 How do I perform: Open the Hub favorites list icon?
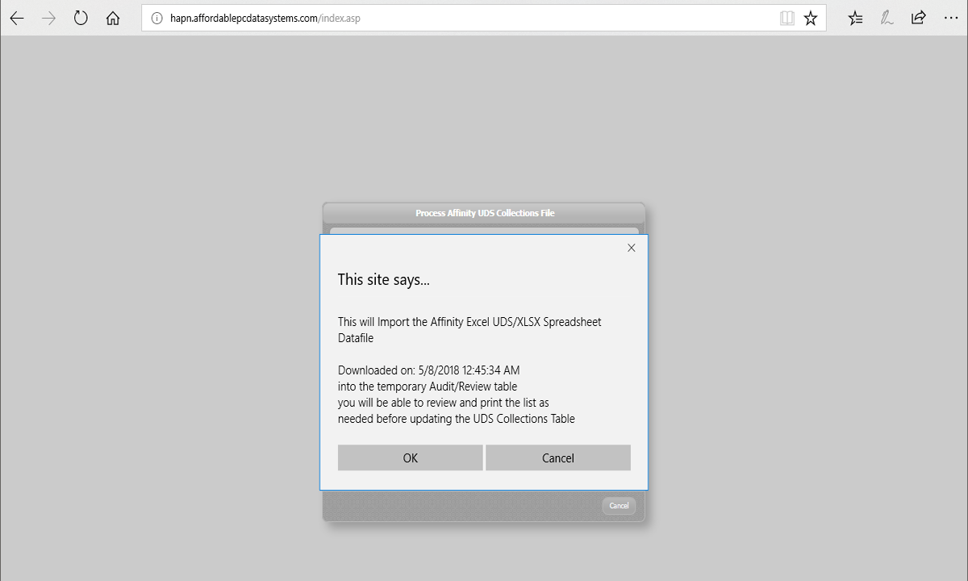[854, 17]
